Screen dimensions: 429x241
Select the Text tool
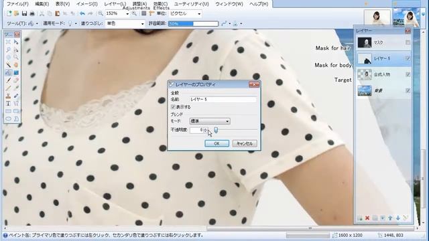click(x=8, y=103)
